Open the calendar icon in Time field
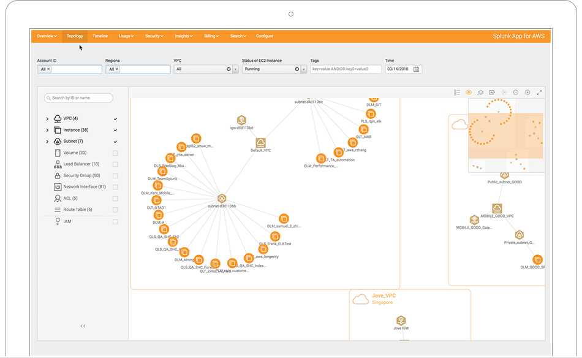Image resolution: width=582 pixels, height=358 pixels. click(x=417, y=69)
